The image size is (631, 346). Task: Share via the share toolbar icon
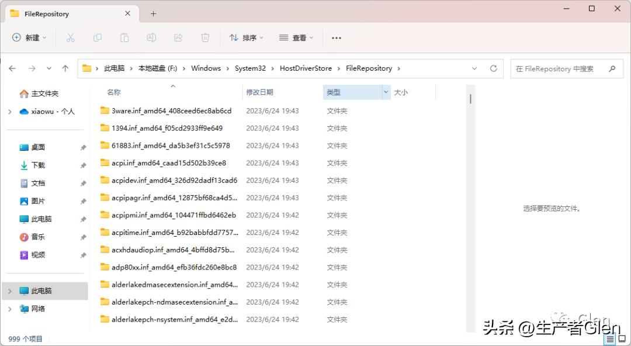click(x=178, y=37)
